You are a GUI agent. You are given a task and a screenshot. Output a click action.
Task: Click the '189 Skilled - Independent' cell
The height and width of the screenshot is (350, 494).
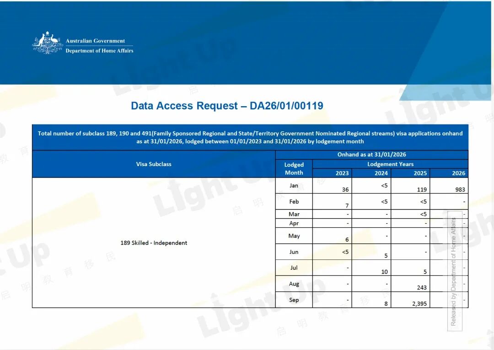coord(154,242)
